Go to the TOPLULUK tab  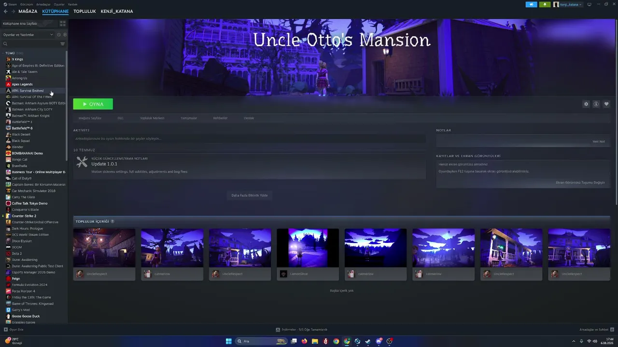(x=85, y=12)
